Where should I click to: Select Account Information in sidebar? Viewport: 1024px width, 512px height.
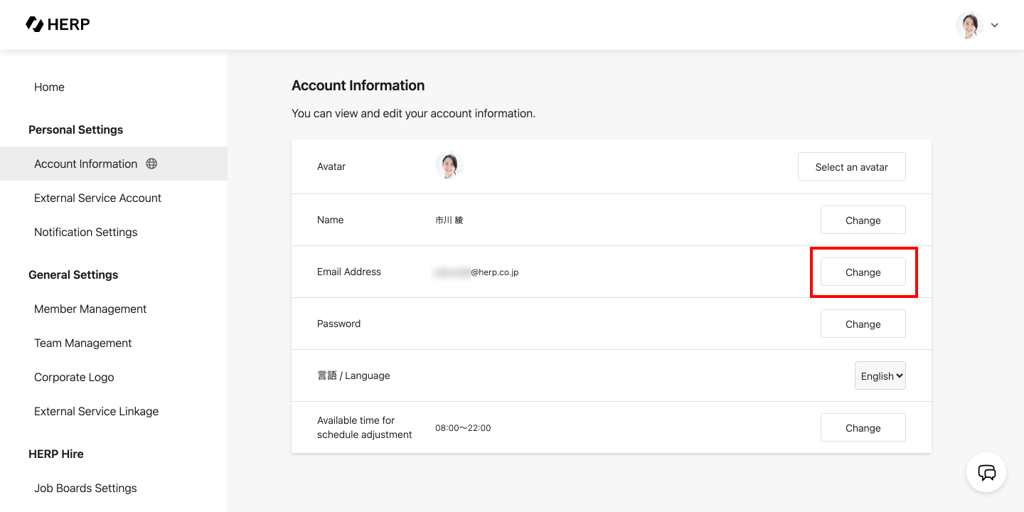click(86, 164)
